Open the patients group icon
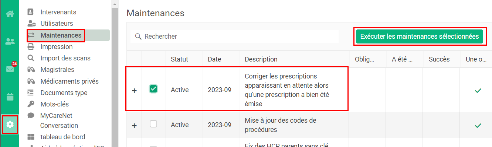Image resolution: width=492 pixels, height=147 pixels. (x=10, y=42)
